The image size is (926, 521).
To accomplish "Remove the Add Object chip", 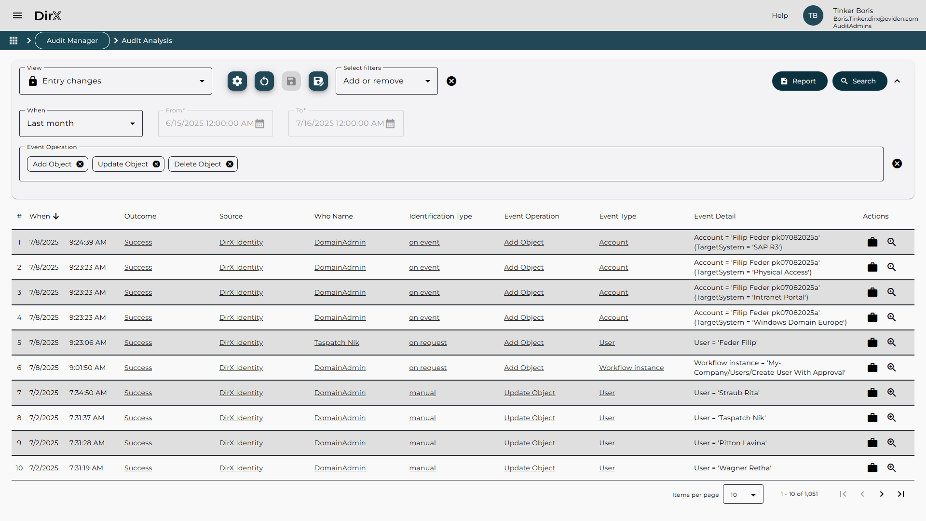I will [x=80, y=164].
